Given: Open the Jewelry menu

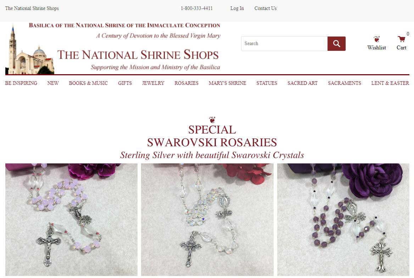Looking at the screenshot, I should (153, 83).
